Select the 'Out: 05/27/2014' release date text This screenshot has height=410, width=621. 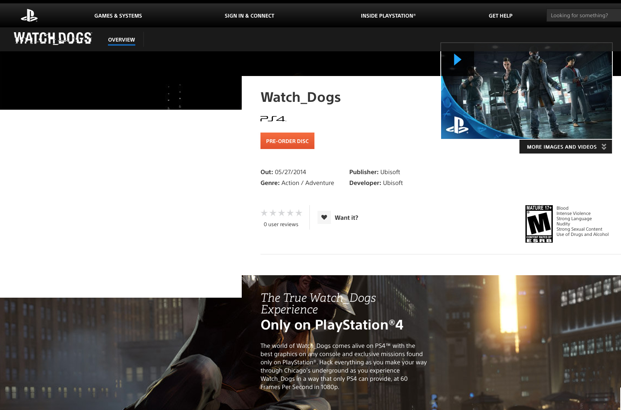point(283,172)
